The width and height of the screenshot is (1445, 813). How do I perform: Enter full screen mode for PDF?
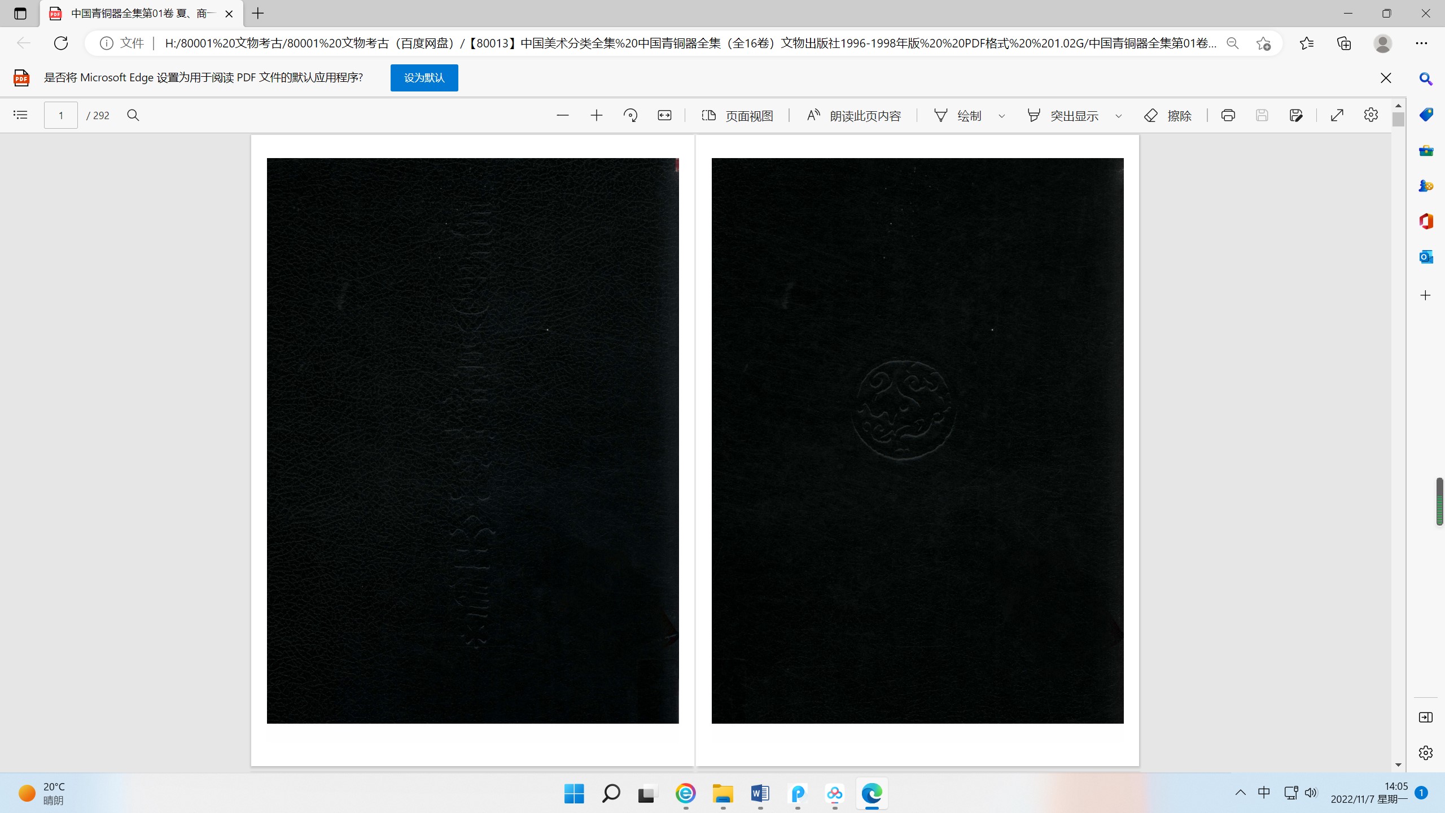point(1337,115)
